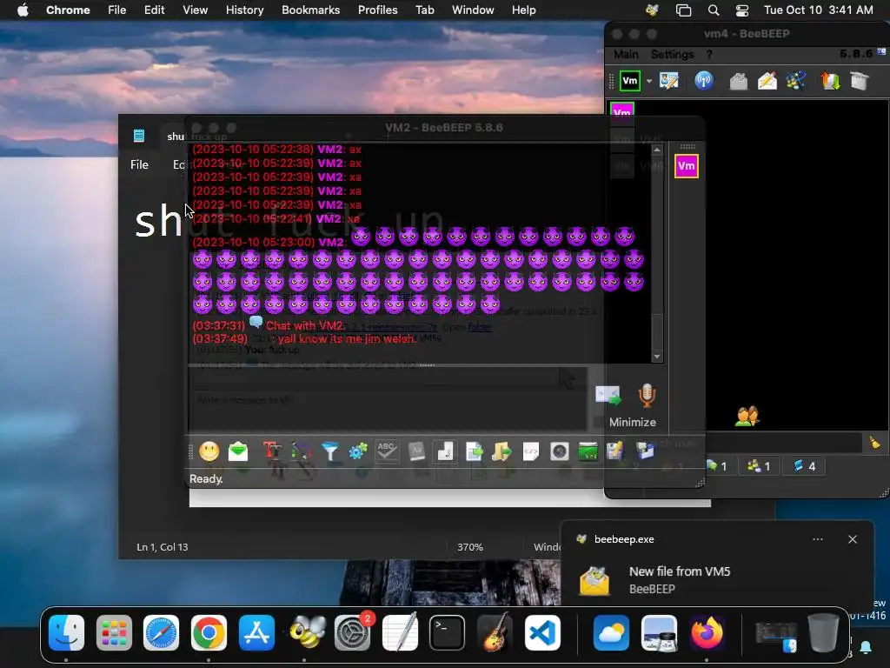Open Visual Studio Code from the Dock

(542, 633)
